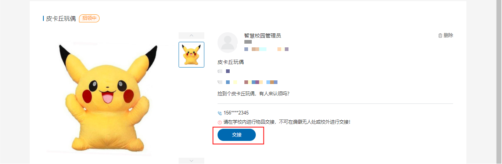Show previous thumbnail with up chevron

(x=191, y=36)
